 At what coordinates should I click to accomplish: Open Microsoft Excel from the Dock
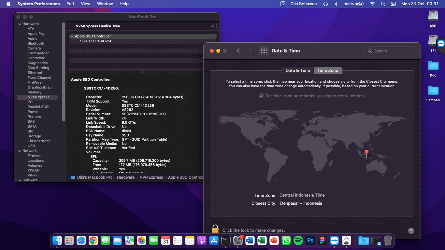(262, 241)
